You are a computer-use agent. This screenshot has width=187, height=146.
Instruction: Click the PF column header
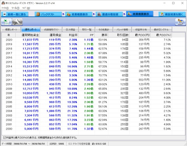coord(86,35)
